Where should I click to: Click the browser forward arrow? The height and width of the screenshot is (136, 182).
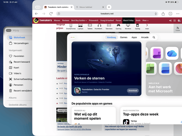pos(44,14)
